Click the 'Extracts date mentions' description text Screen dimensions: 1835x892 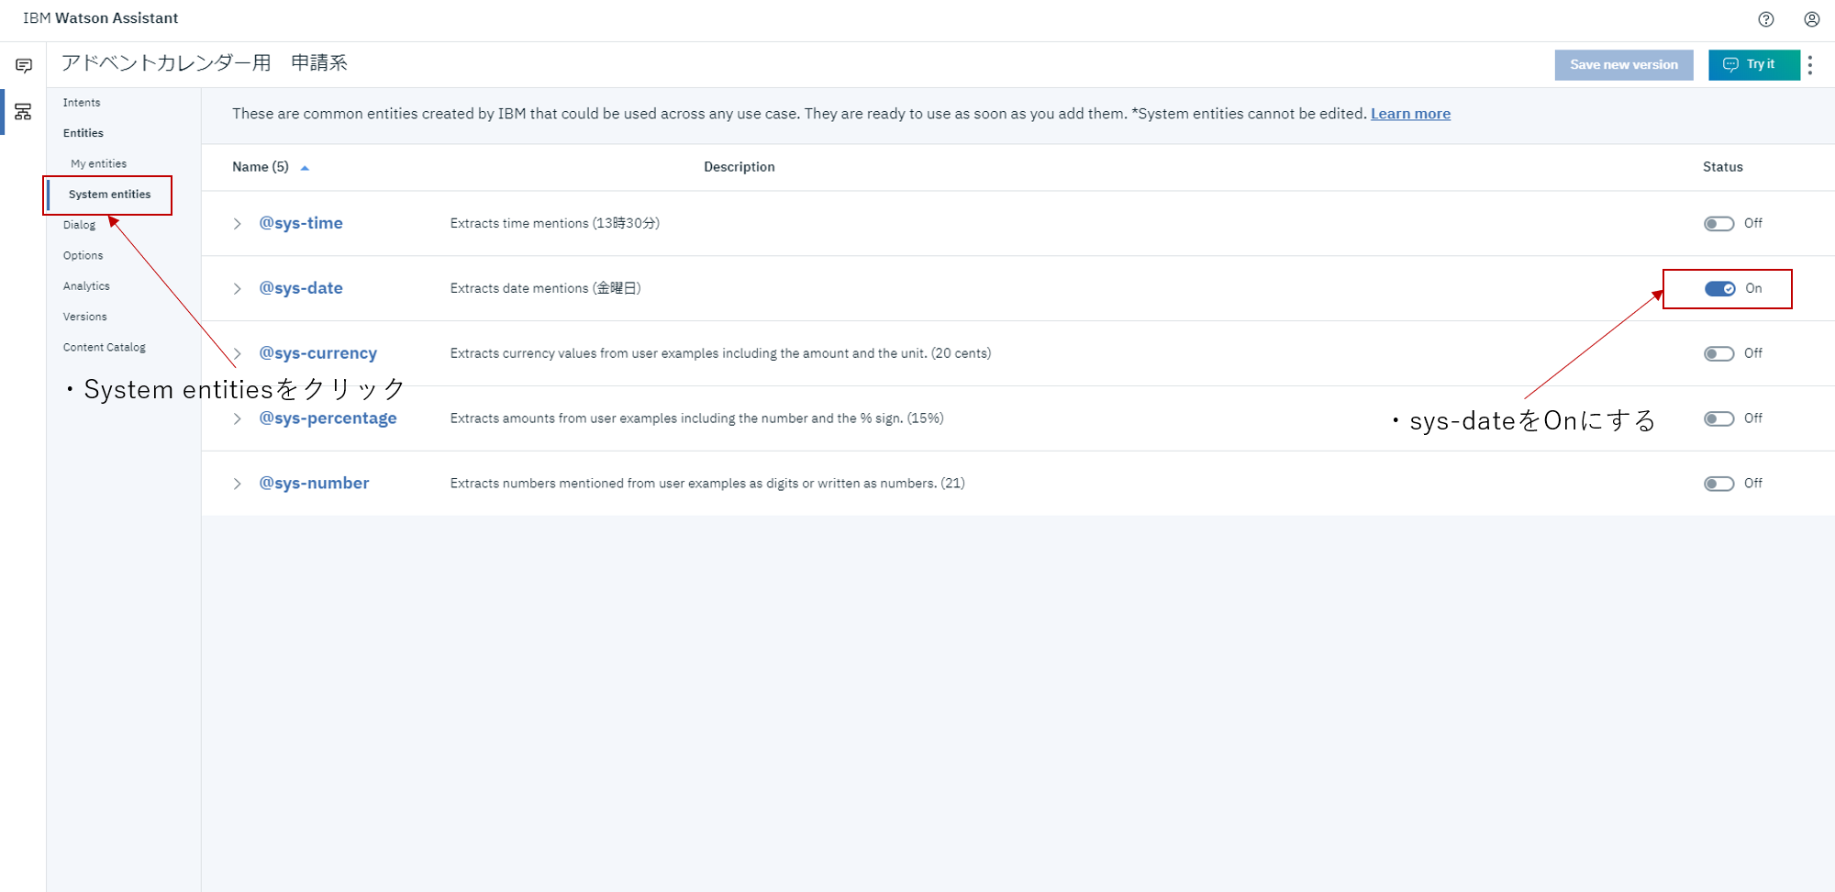[546, 288]
